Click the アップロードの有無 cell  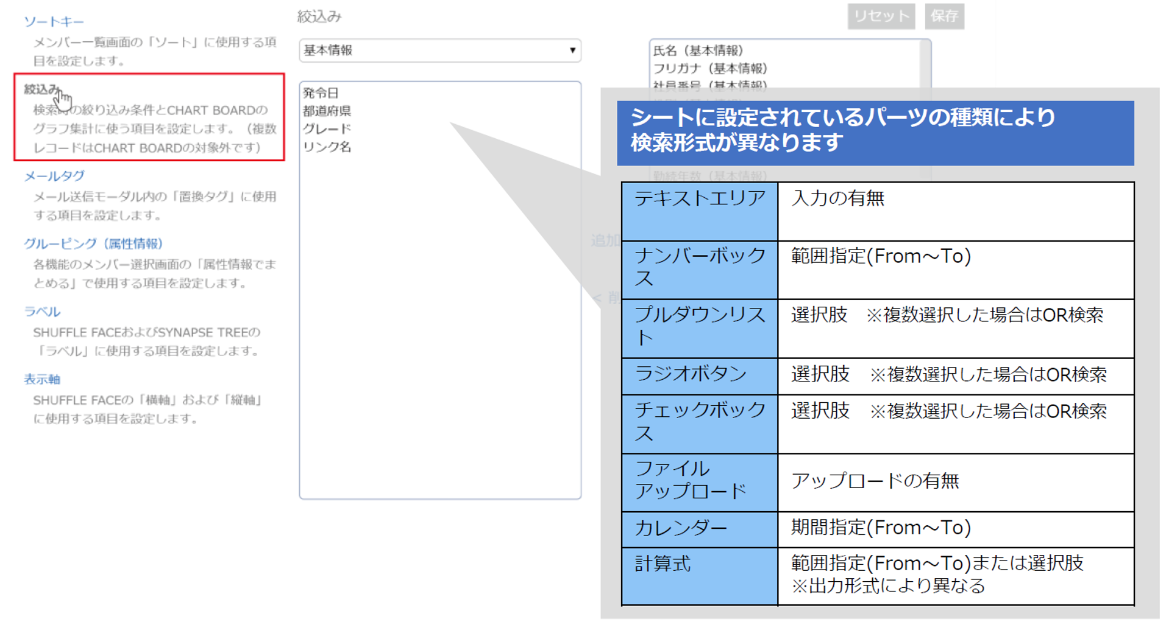point(956,483)
